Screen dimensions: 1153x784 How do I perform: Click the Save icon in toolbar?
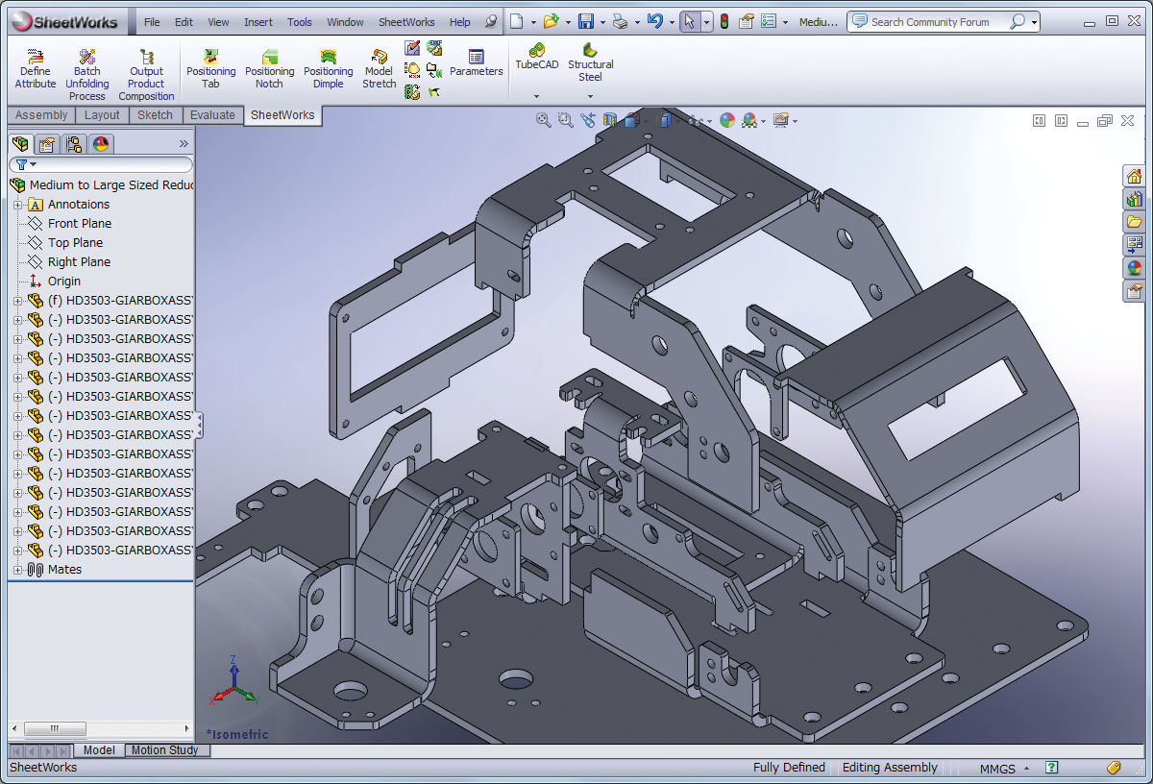click(x=585, y=21)
